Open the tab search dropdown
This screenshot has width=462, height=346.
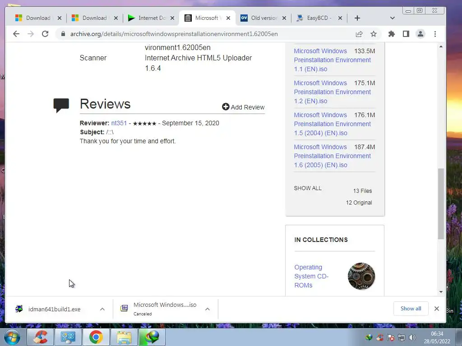(392, 18)
